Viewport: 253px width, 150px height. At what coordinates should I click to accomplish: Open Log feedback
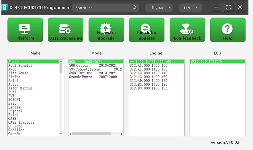coord(187,30)
